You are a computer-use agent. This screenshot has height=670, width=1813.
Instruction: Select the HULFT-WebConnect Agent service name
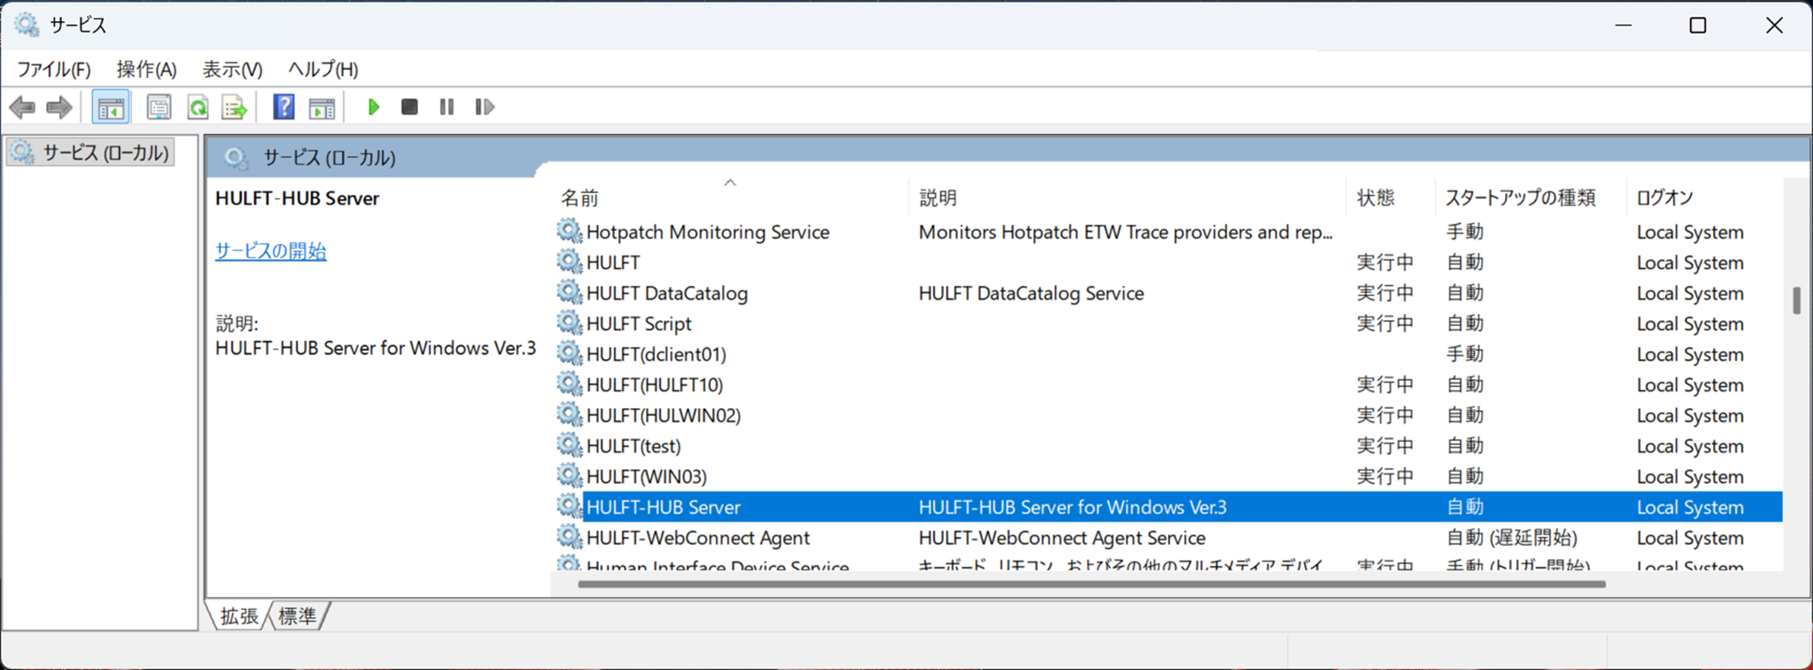[698, 538]
